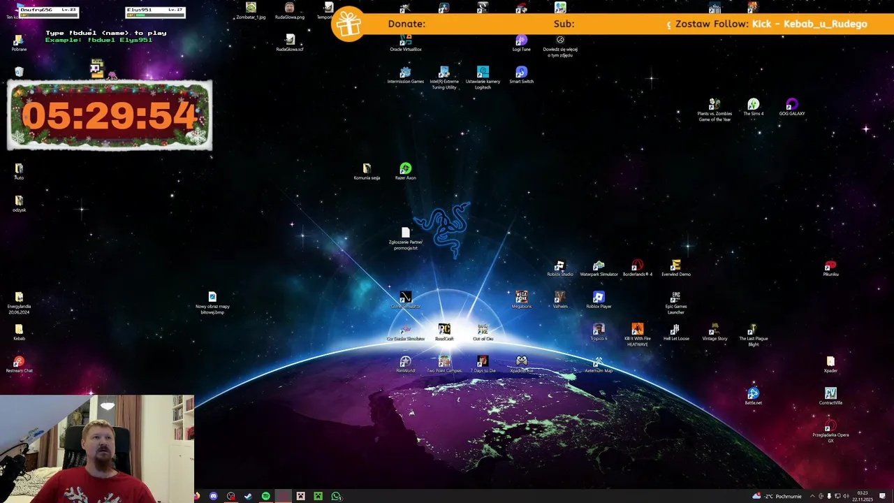
Task: Launch the Roblox Studio shortcut
Action: [560, 268]
